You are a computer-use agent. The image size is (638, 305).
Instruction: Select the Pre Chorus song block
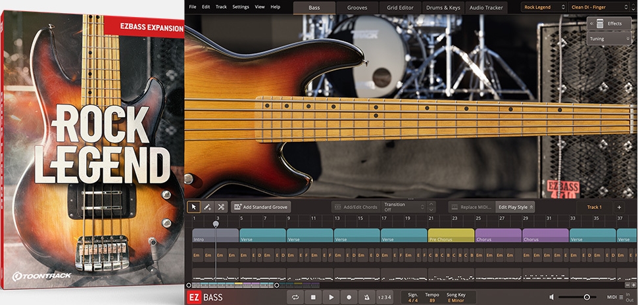click(x=451, y=235)
